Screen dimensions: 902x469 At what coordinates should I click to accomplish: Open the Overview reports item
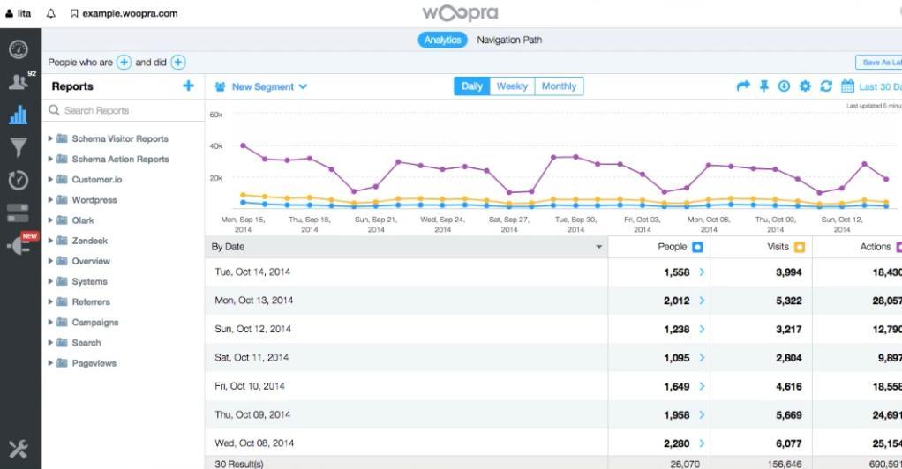pos(91,261)
